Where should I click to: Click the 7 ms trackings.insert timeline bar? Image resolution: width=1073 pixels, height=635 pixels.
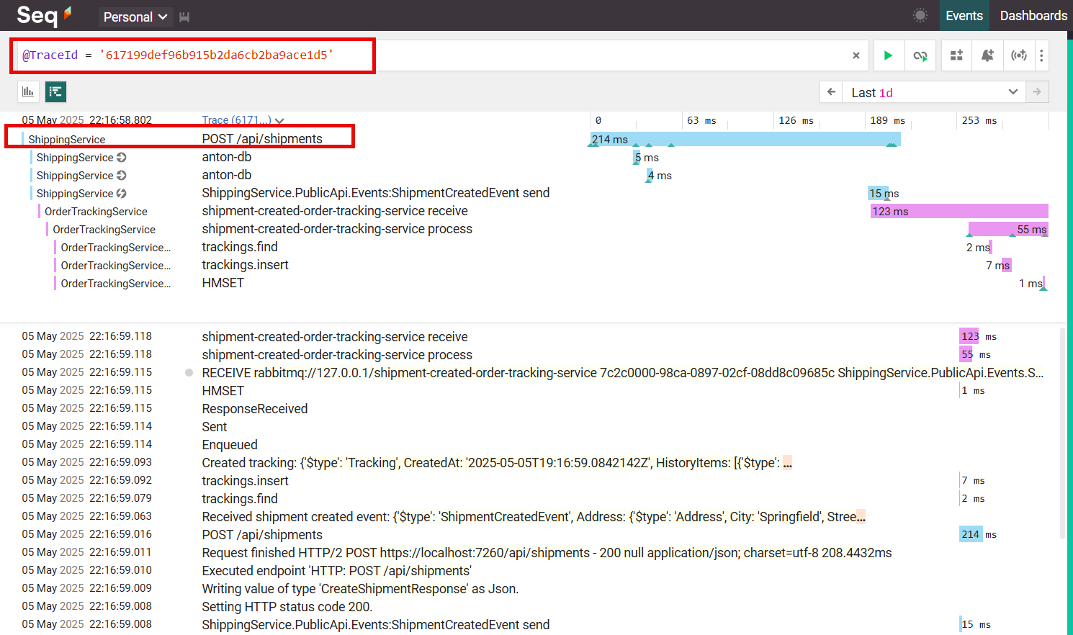coord(1007,265)
